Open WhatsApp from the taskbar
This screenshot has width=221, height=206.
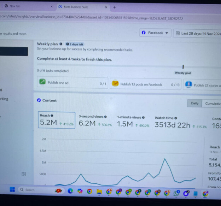[x=176, y=193]
